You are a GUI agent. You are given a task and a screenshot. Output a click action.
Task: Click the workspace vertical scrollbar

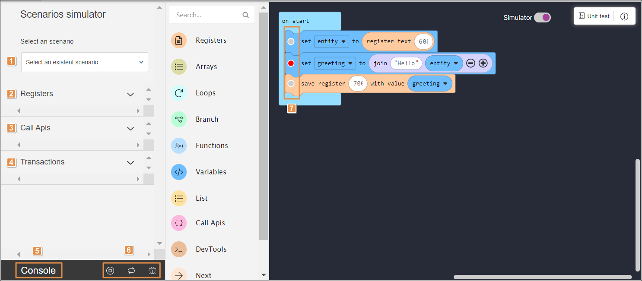638,215
